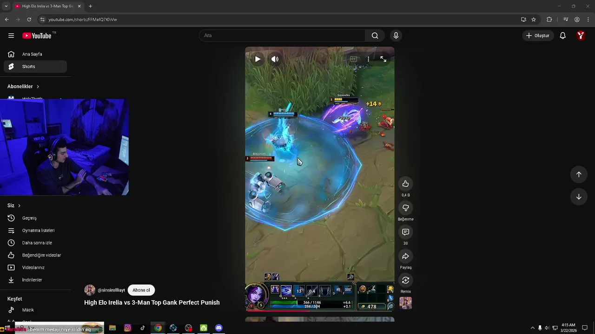Open Chrome three-dot menu
Screen dimensions: 595x334
tap(588, 19)
